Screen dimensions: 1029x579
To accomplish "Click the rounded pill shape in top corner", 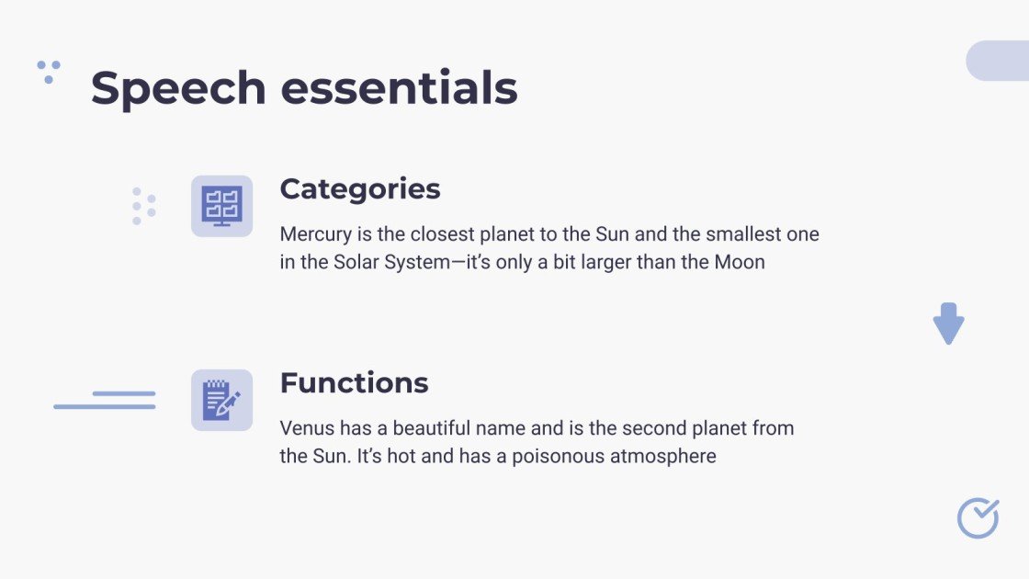I will 999,61.
